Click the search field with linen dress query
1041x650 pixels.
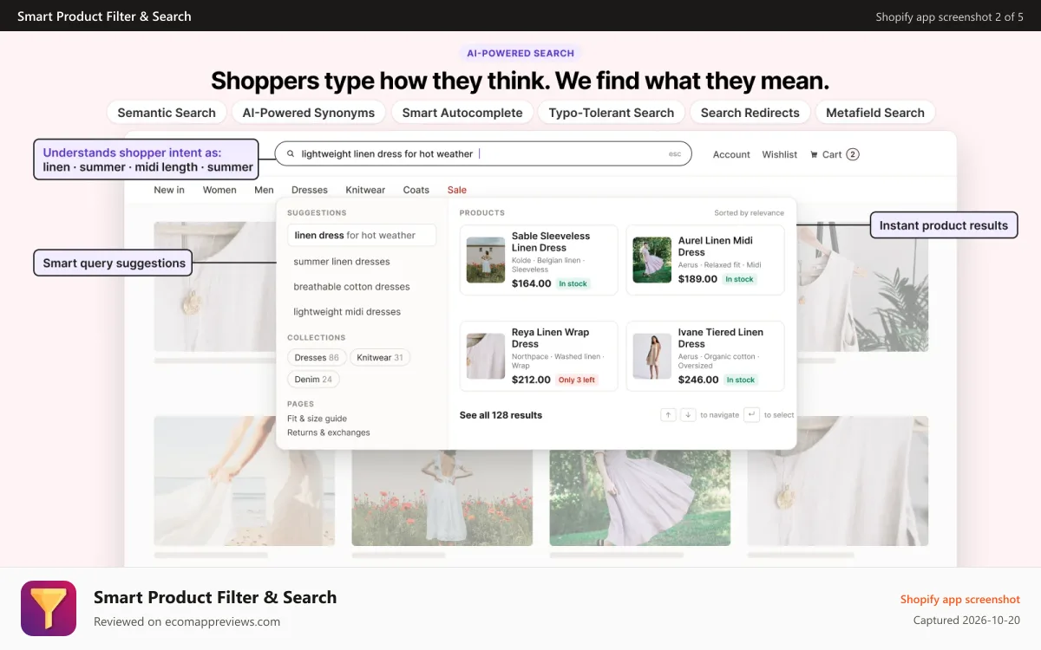483,153
